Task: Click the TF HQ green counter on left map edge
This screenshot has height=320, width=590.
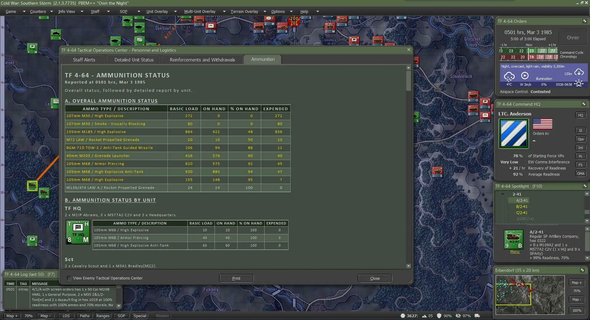Action: click(x=32, y=48)
